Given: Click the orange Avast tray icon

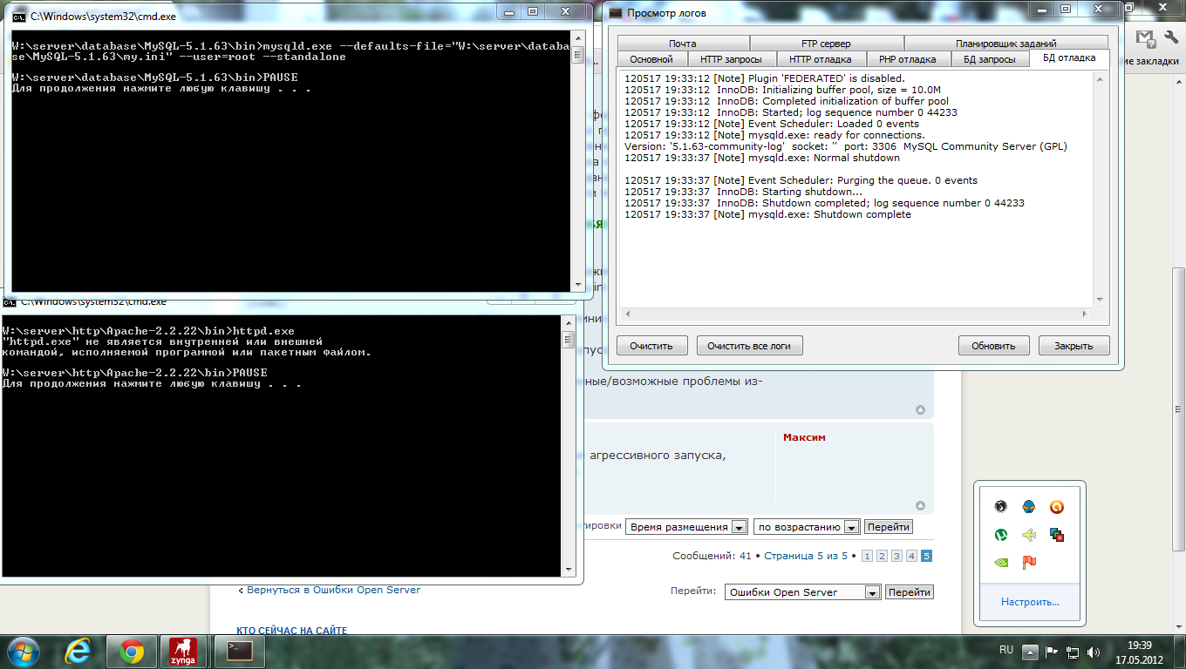Looking at the screenshot, I should point(1056,507).
